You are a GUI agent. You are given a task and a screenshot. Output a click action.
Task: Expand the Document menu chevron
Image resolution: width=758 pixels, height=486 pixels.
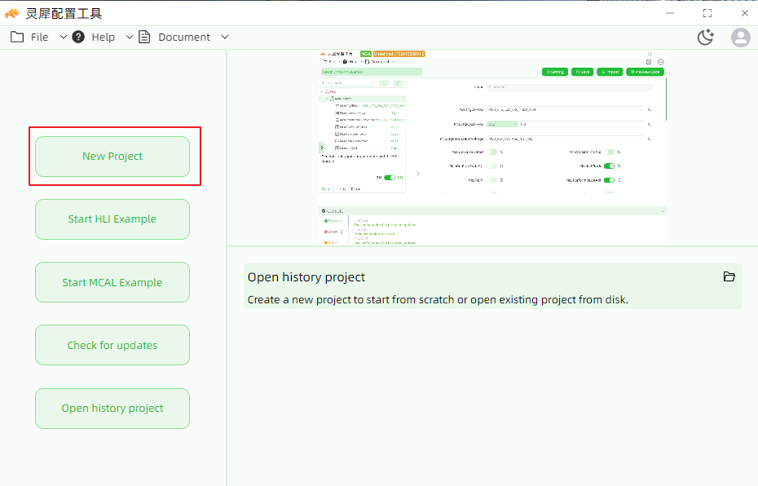tap(225, 37)
